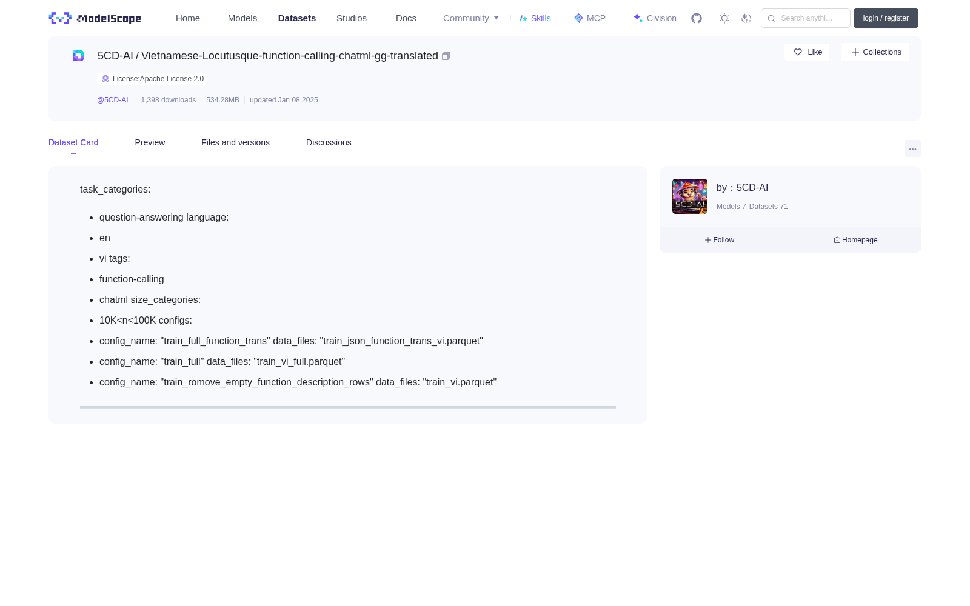Click the 'task_categories:' heading text
Viewport: 970px width, 606px height.
point(115,190)
